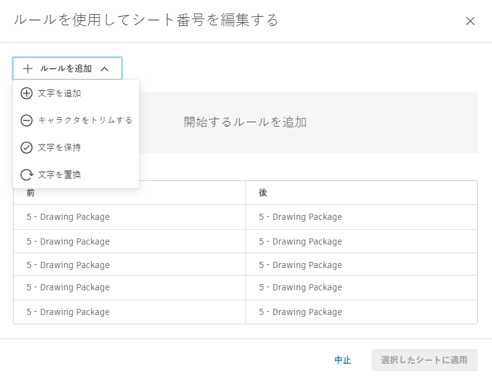Click last row's 前 Drawing Package cell

click(68, 312)
